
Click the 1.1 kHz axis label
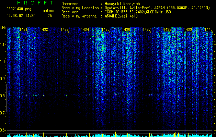click(3, 45)
